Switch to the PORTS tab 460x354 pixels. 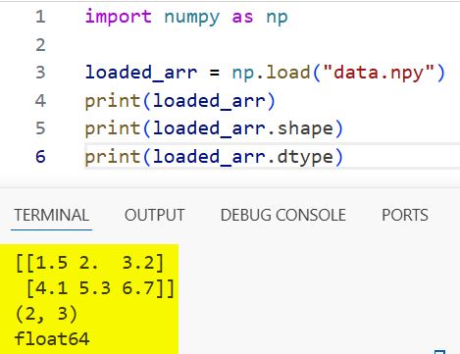[405, 215]
